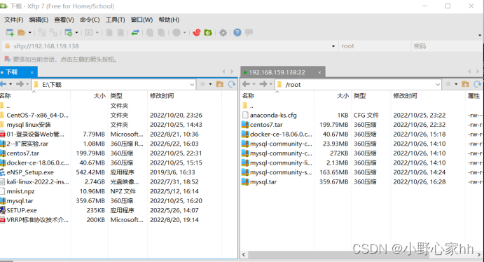The width and height of the screenshot is (484, 262).
Task: Expand the E:\下载 path dropdown
Action: click(x=192, y=84)
